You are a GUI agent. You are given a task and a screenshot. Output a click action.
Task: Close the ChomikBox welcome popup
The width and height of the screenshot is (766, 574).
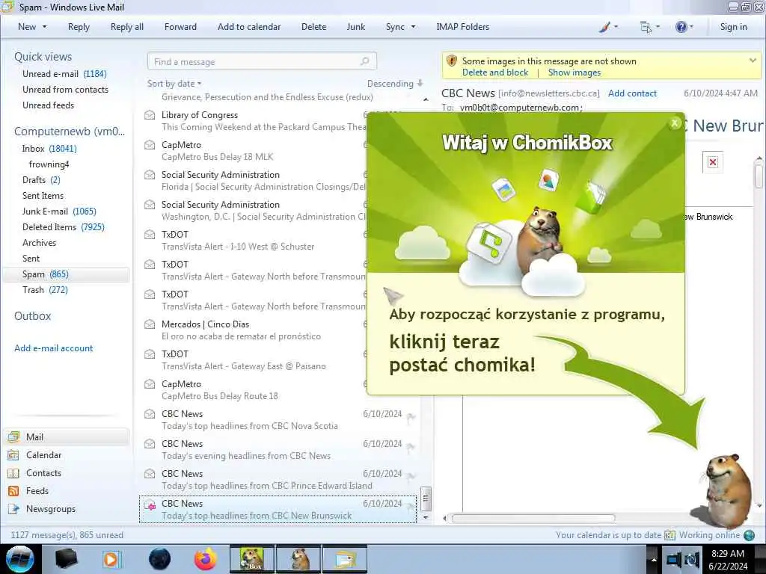click(x=675, y=123)
